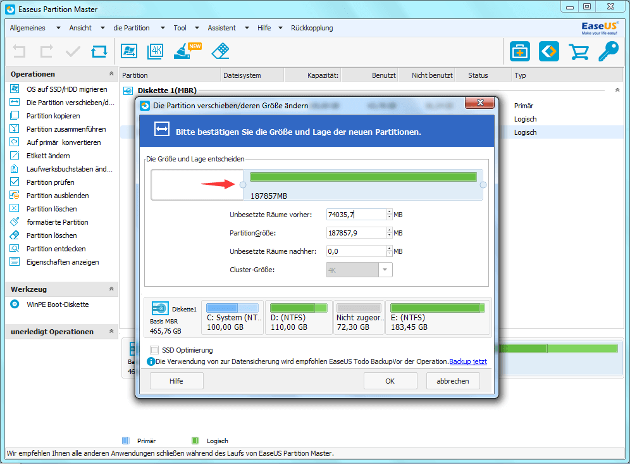630x464 pixels.
Task: Click the green 187857MB partition bar
Action: 363,177
